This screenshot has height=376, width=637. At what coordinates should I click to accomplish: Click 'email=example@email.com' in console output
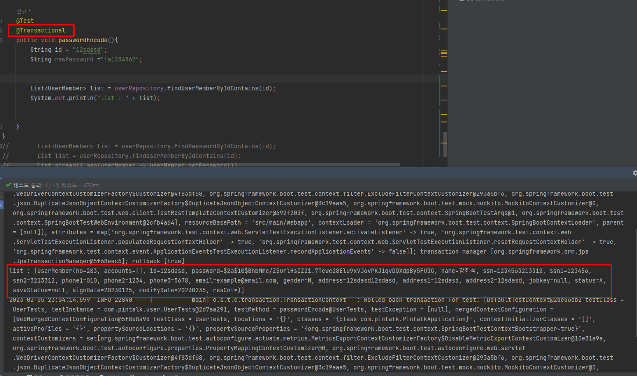click(236, 280)
